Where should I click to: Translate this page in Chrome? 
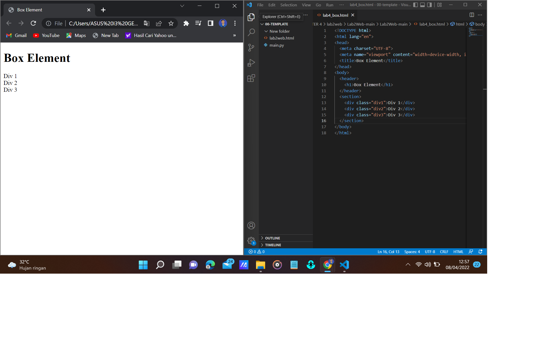(x=147, y=23)
